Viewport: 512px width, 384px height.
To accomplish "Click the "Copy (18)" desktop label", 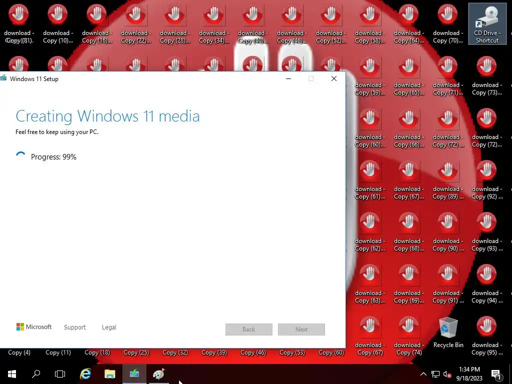I will [x=97, y=352].
